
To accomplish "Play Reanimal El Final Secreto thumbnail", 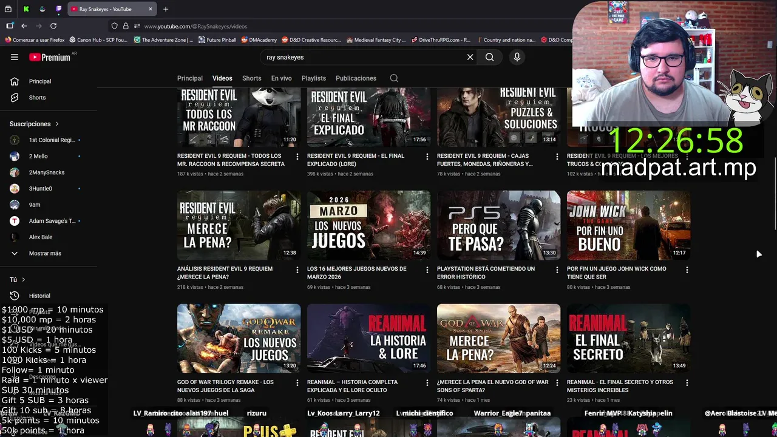I will click(x=628, y=339).
